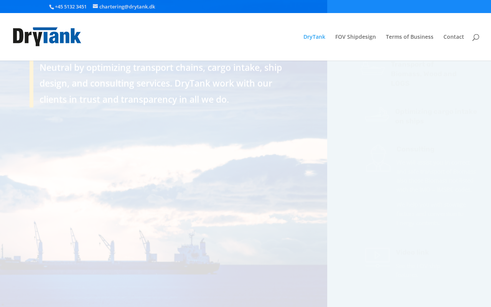The image size is (491, 307).
Task: Click the envelope email icon
Action: [95, 6]
